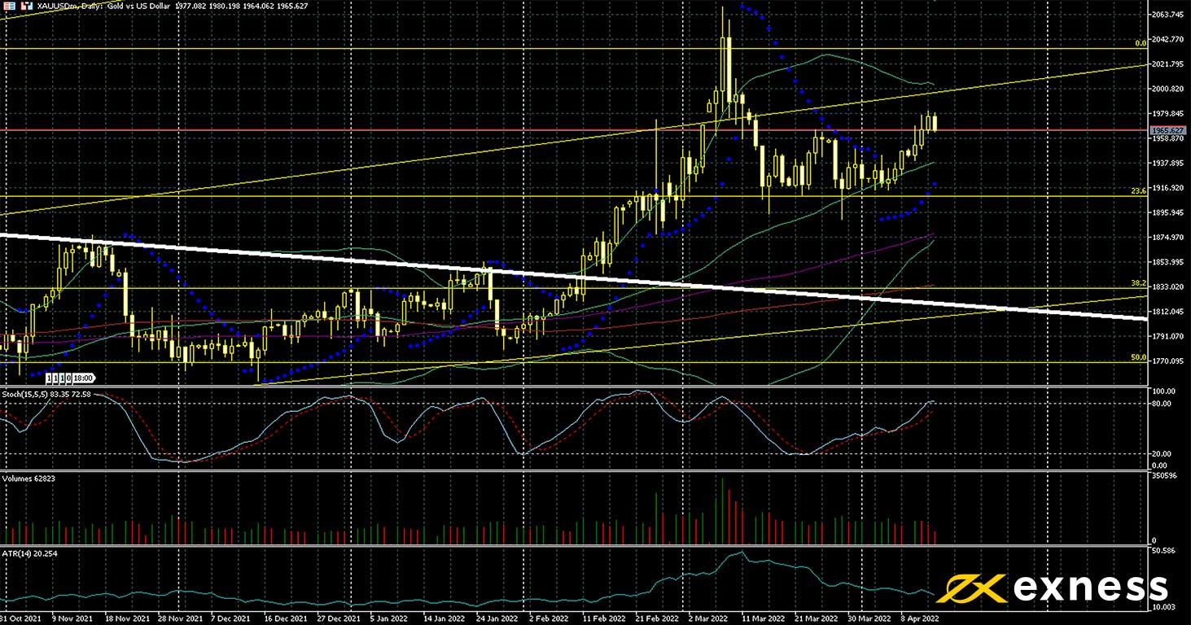Click the ATR scale value 50.586
Image resolution: width=1191 pixels, height=625 pixels.
1164,551
